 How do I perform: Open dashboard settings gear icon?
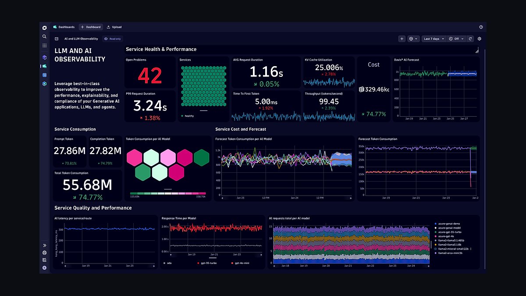tap(480, 39)
